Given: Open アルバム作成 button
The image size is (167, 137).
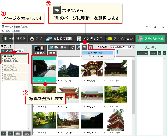Looking at the screenshot, I should click(x=151, y=39).
